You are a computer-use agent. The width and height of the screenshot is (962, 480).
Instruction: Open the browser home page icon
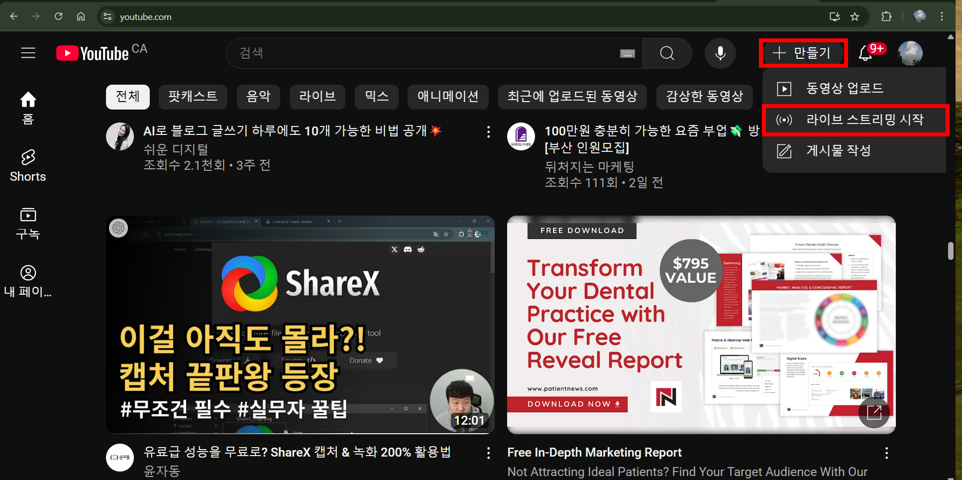(x=81, y=16)
